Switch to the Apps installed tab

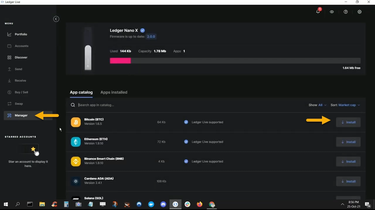[114, 92]
